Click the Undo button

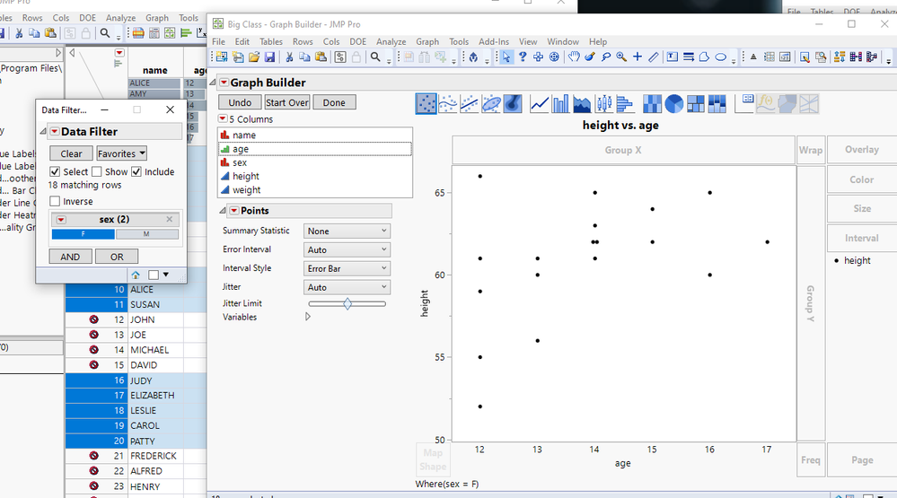pyautogui.click(x=240, y=102)
